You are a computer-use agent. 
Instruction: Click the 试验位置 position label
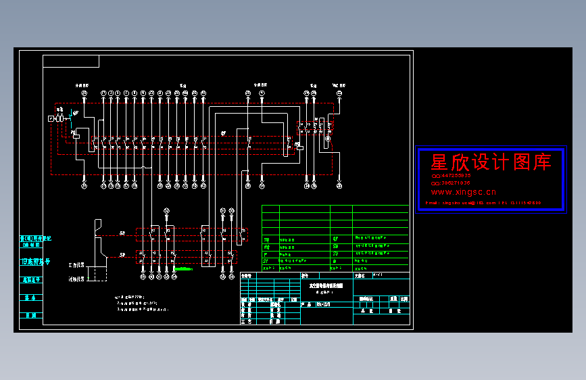76,279
